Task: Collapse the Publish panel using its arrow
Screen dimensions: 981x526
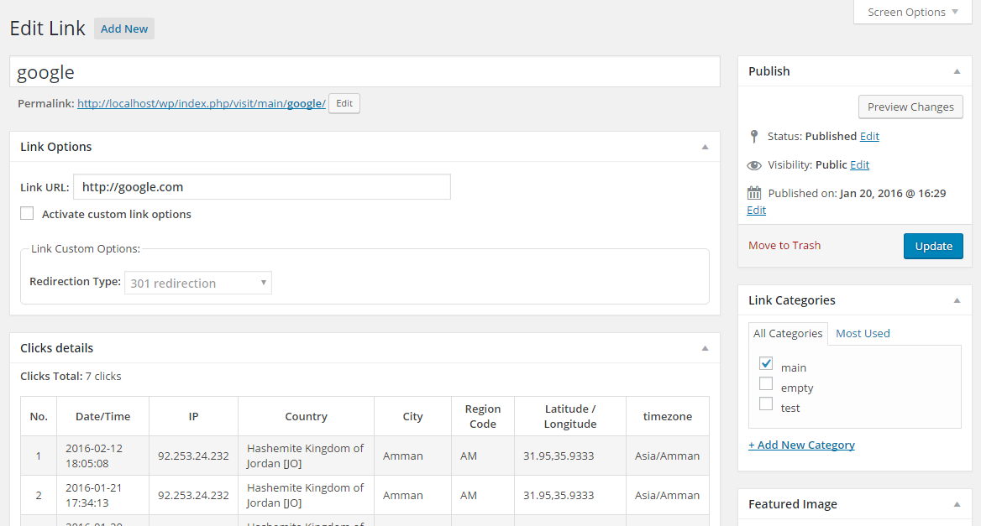Action: 957,71
